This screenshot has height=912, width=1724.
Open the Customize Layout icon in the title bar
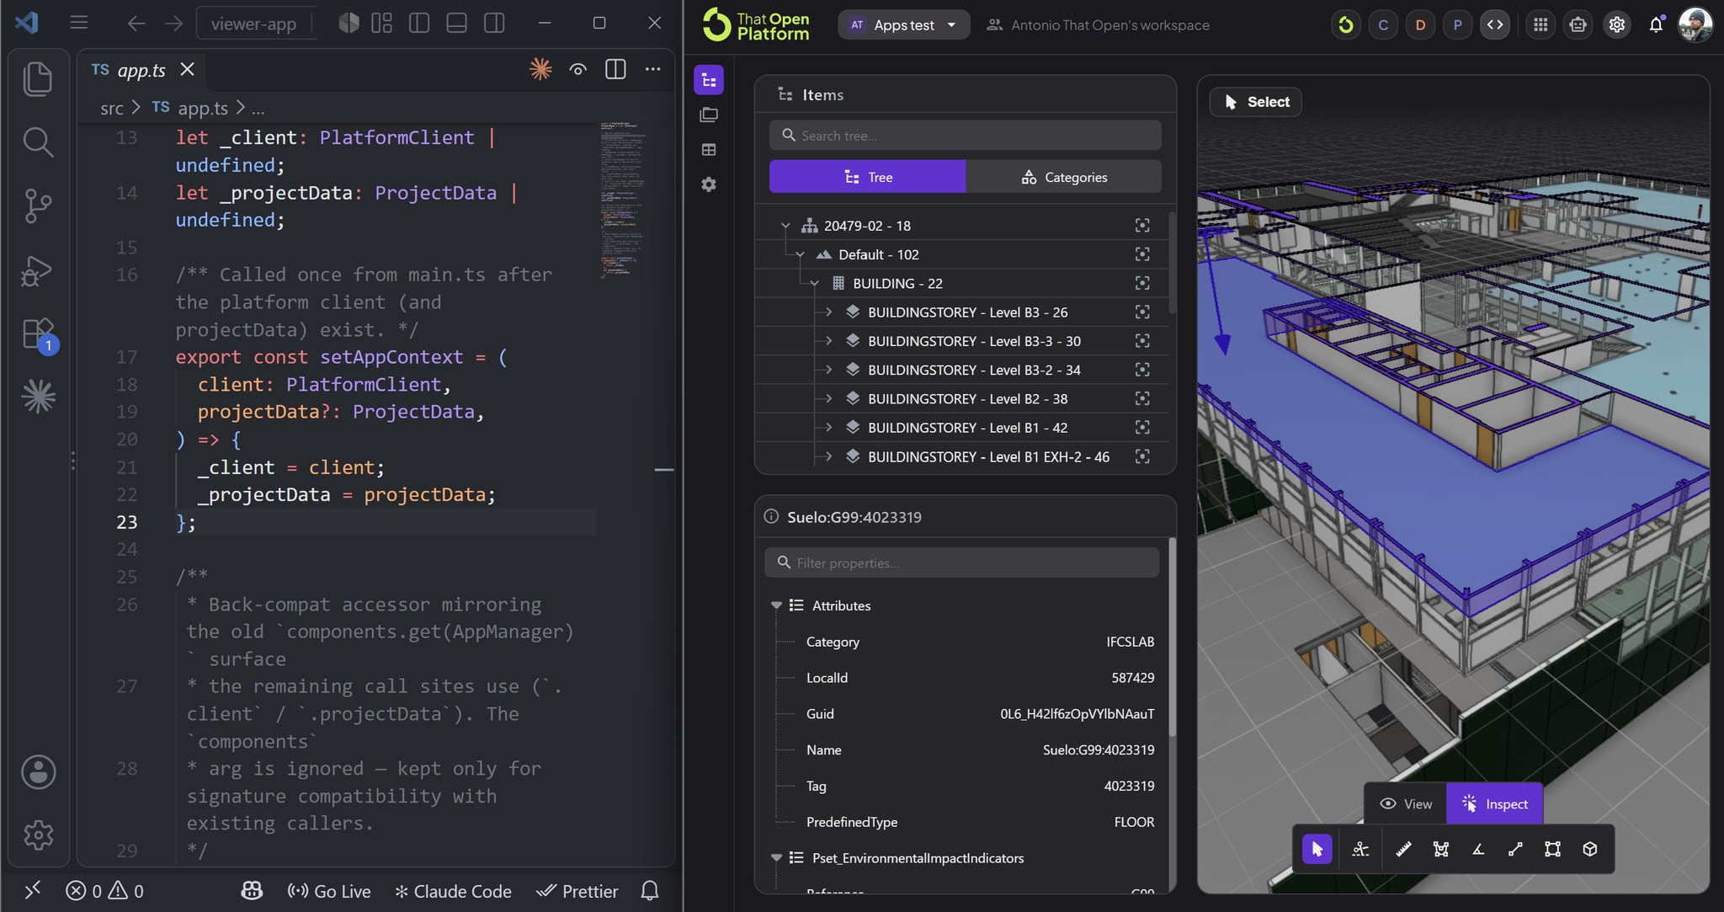tap(382, 24)
